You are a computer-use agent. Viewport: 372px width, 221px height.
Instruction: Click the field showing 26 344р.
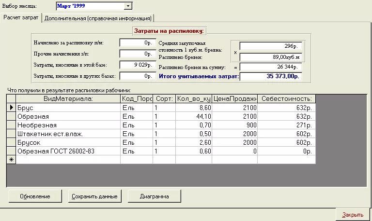270,67
